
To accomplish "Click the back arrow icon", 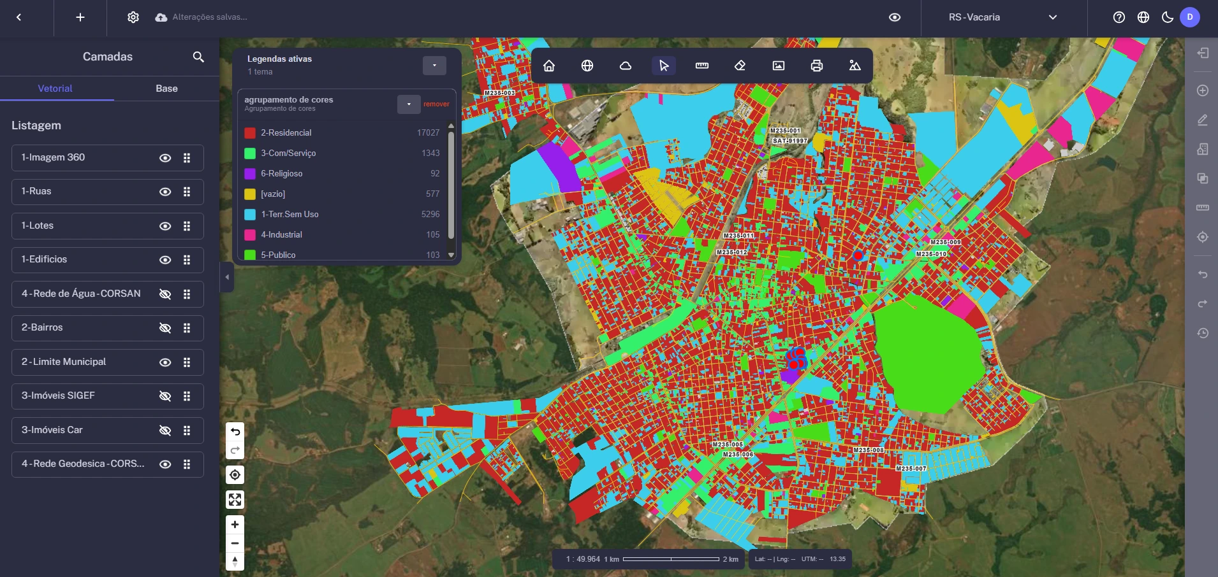I will coord(19,17).
